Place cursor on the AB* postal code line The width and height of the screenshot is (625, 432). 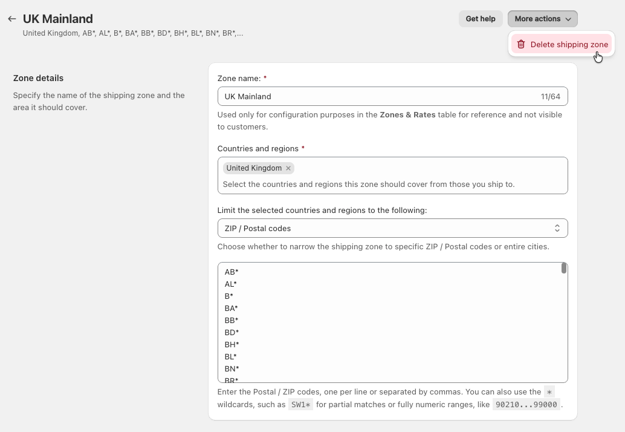pos(232,272)
